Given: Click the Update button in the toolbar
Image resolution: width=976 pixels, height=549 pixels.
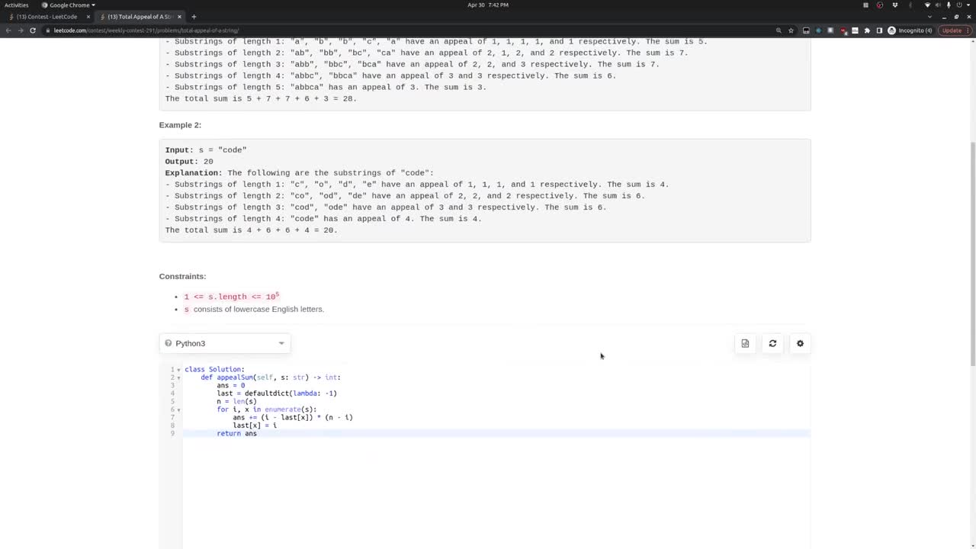Looking at the screenshot, I should click(951, 30).
